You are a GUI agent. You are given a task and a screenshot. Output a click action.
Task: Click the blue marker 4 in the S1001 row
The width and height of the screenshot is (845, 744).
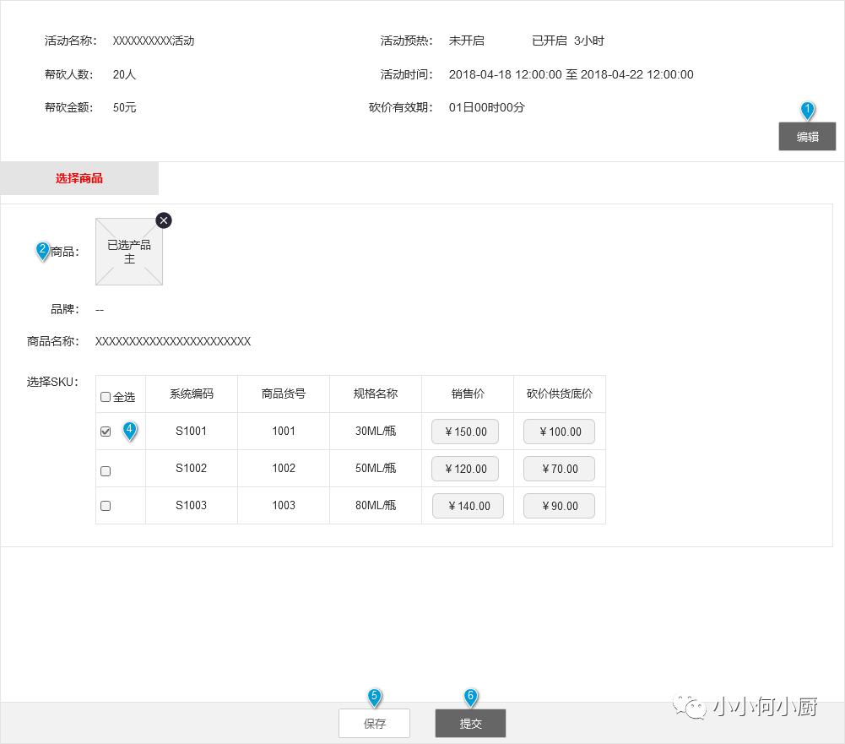(x=129, y=431)
